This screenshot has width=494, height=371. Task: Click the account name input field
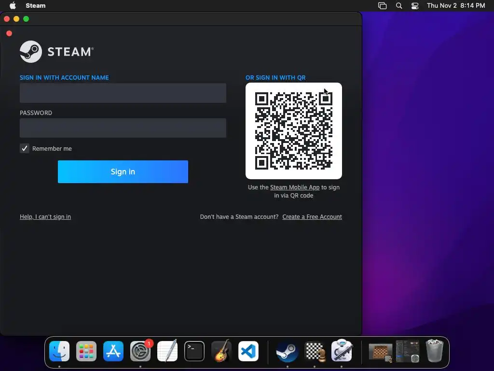123,93
